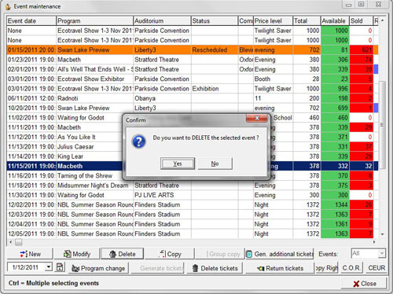
Task: Click the CEUR button
Action: point(376,268)
